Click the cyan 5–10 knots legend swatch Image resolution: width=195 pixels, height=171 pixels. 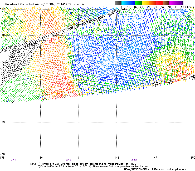[x=125, y=3]
